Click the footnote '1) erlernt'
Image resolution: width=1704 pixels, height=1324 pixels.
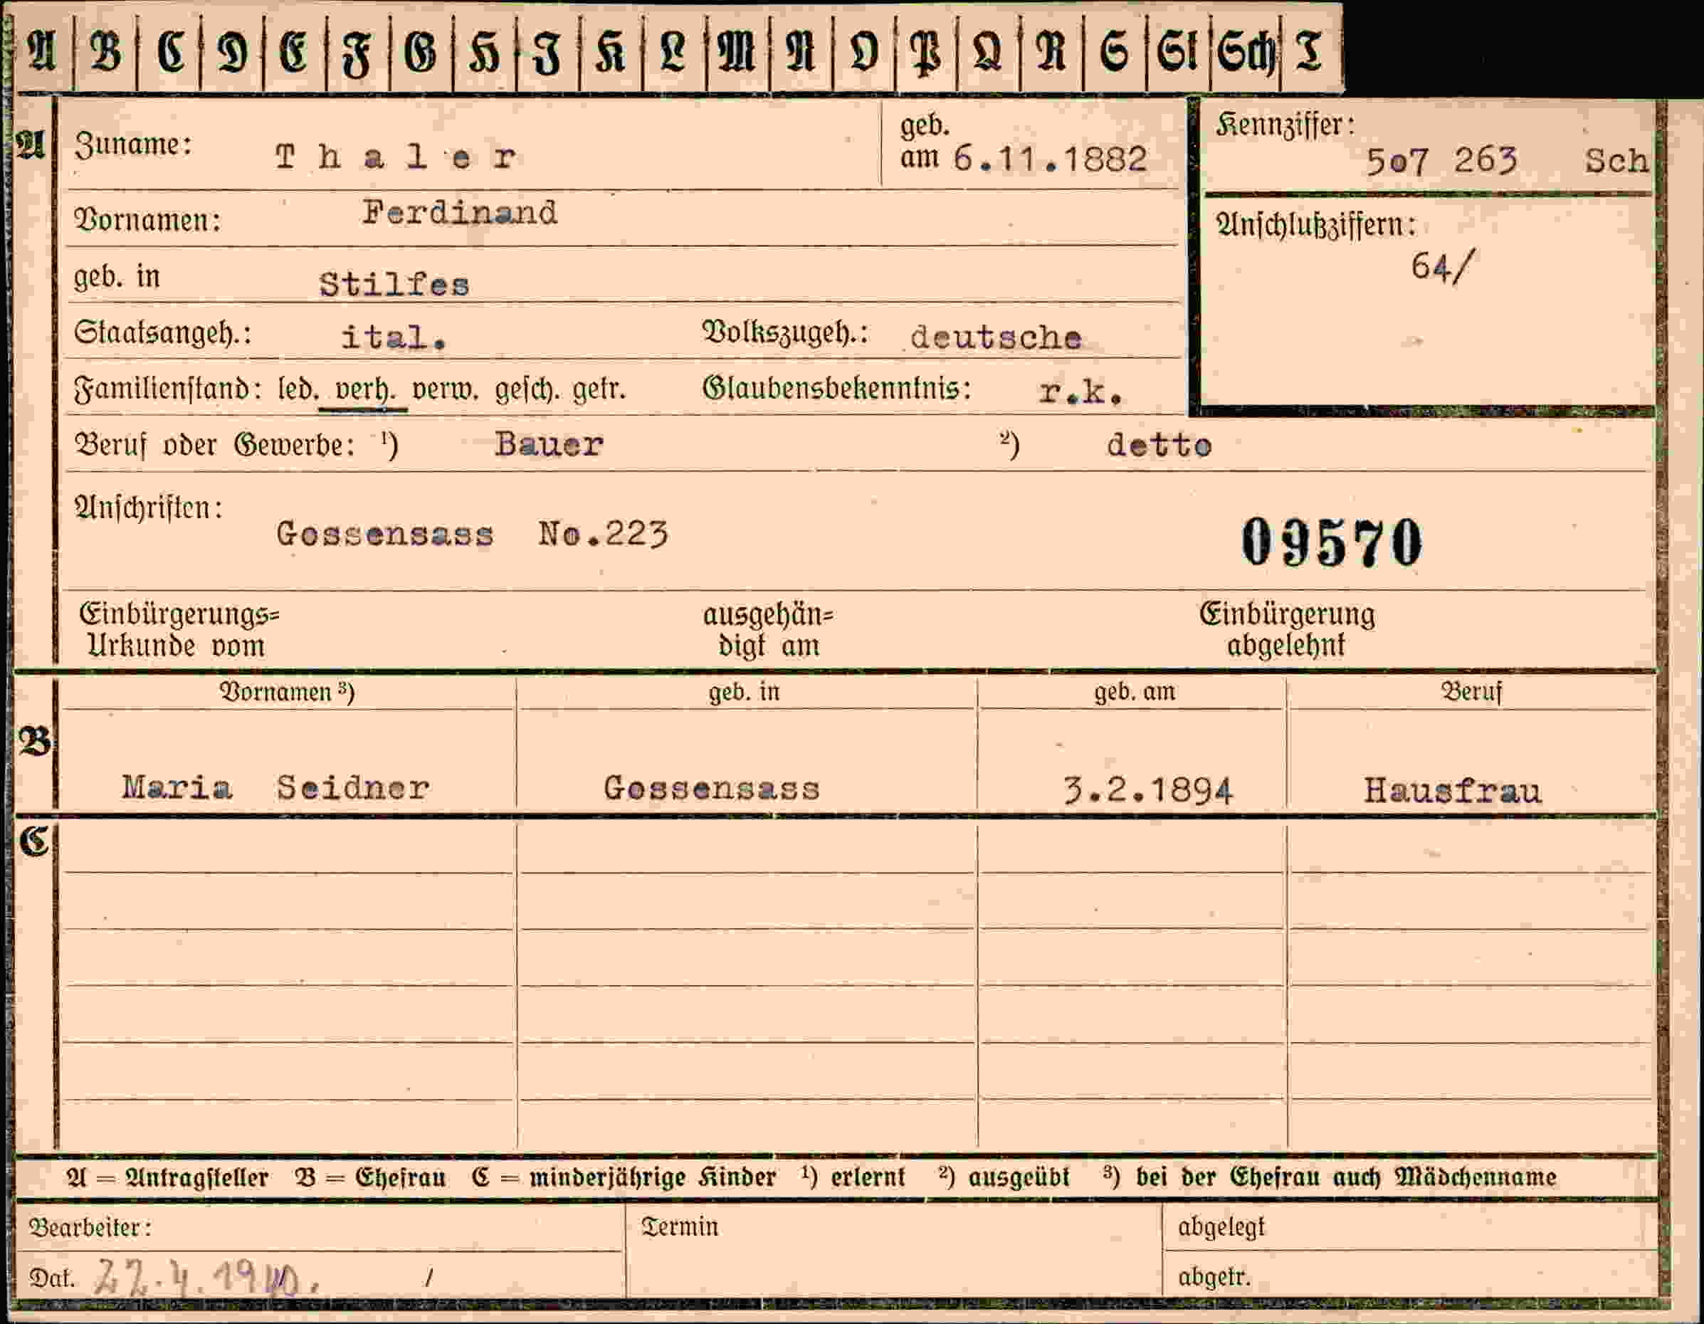[x=853, y=1177]
